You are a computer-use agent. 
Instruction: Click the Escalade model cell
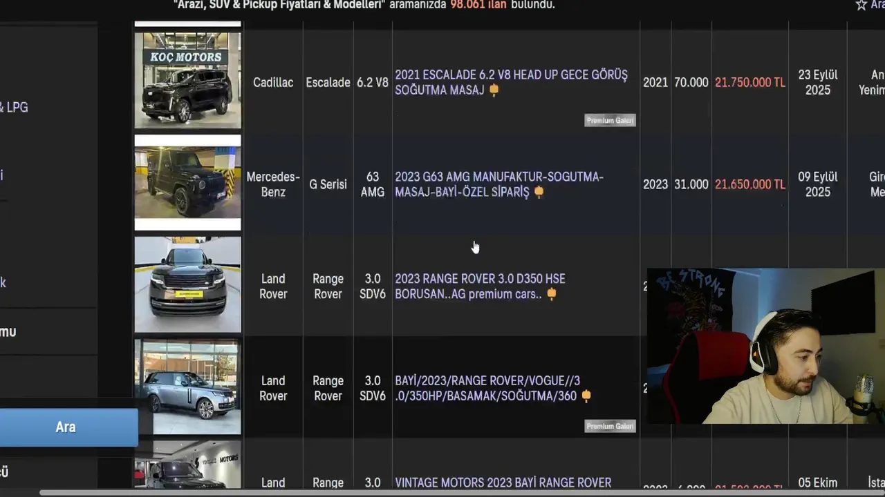(328, 82)
